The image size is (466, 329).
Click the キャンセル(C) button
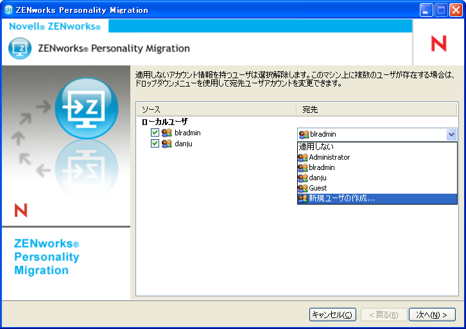(332, 314)
